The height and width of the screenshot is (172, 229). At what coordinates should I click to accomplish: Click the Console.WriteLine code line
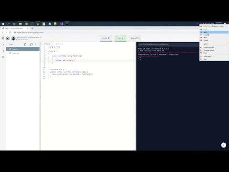tap(73, 74)
